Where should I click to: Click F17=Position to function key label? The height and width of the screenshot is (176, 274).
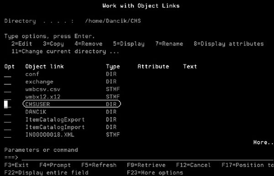(x=248, y=165)
